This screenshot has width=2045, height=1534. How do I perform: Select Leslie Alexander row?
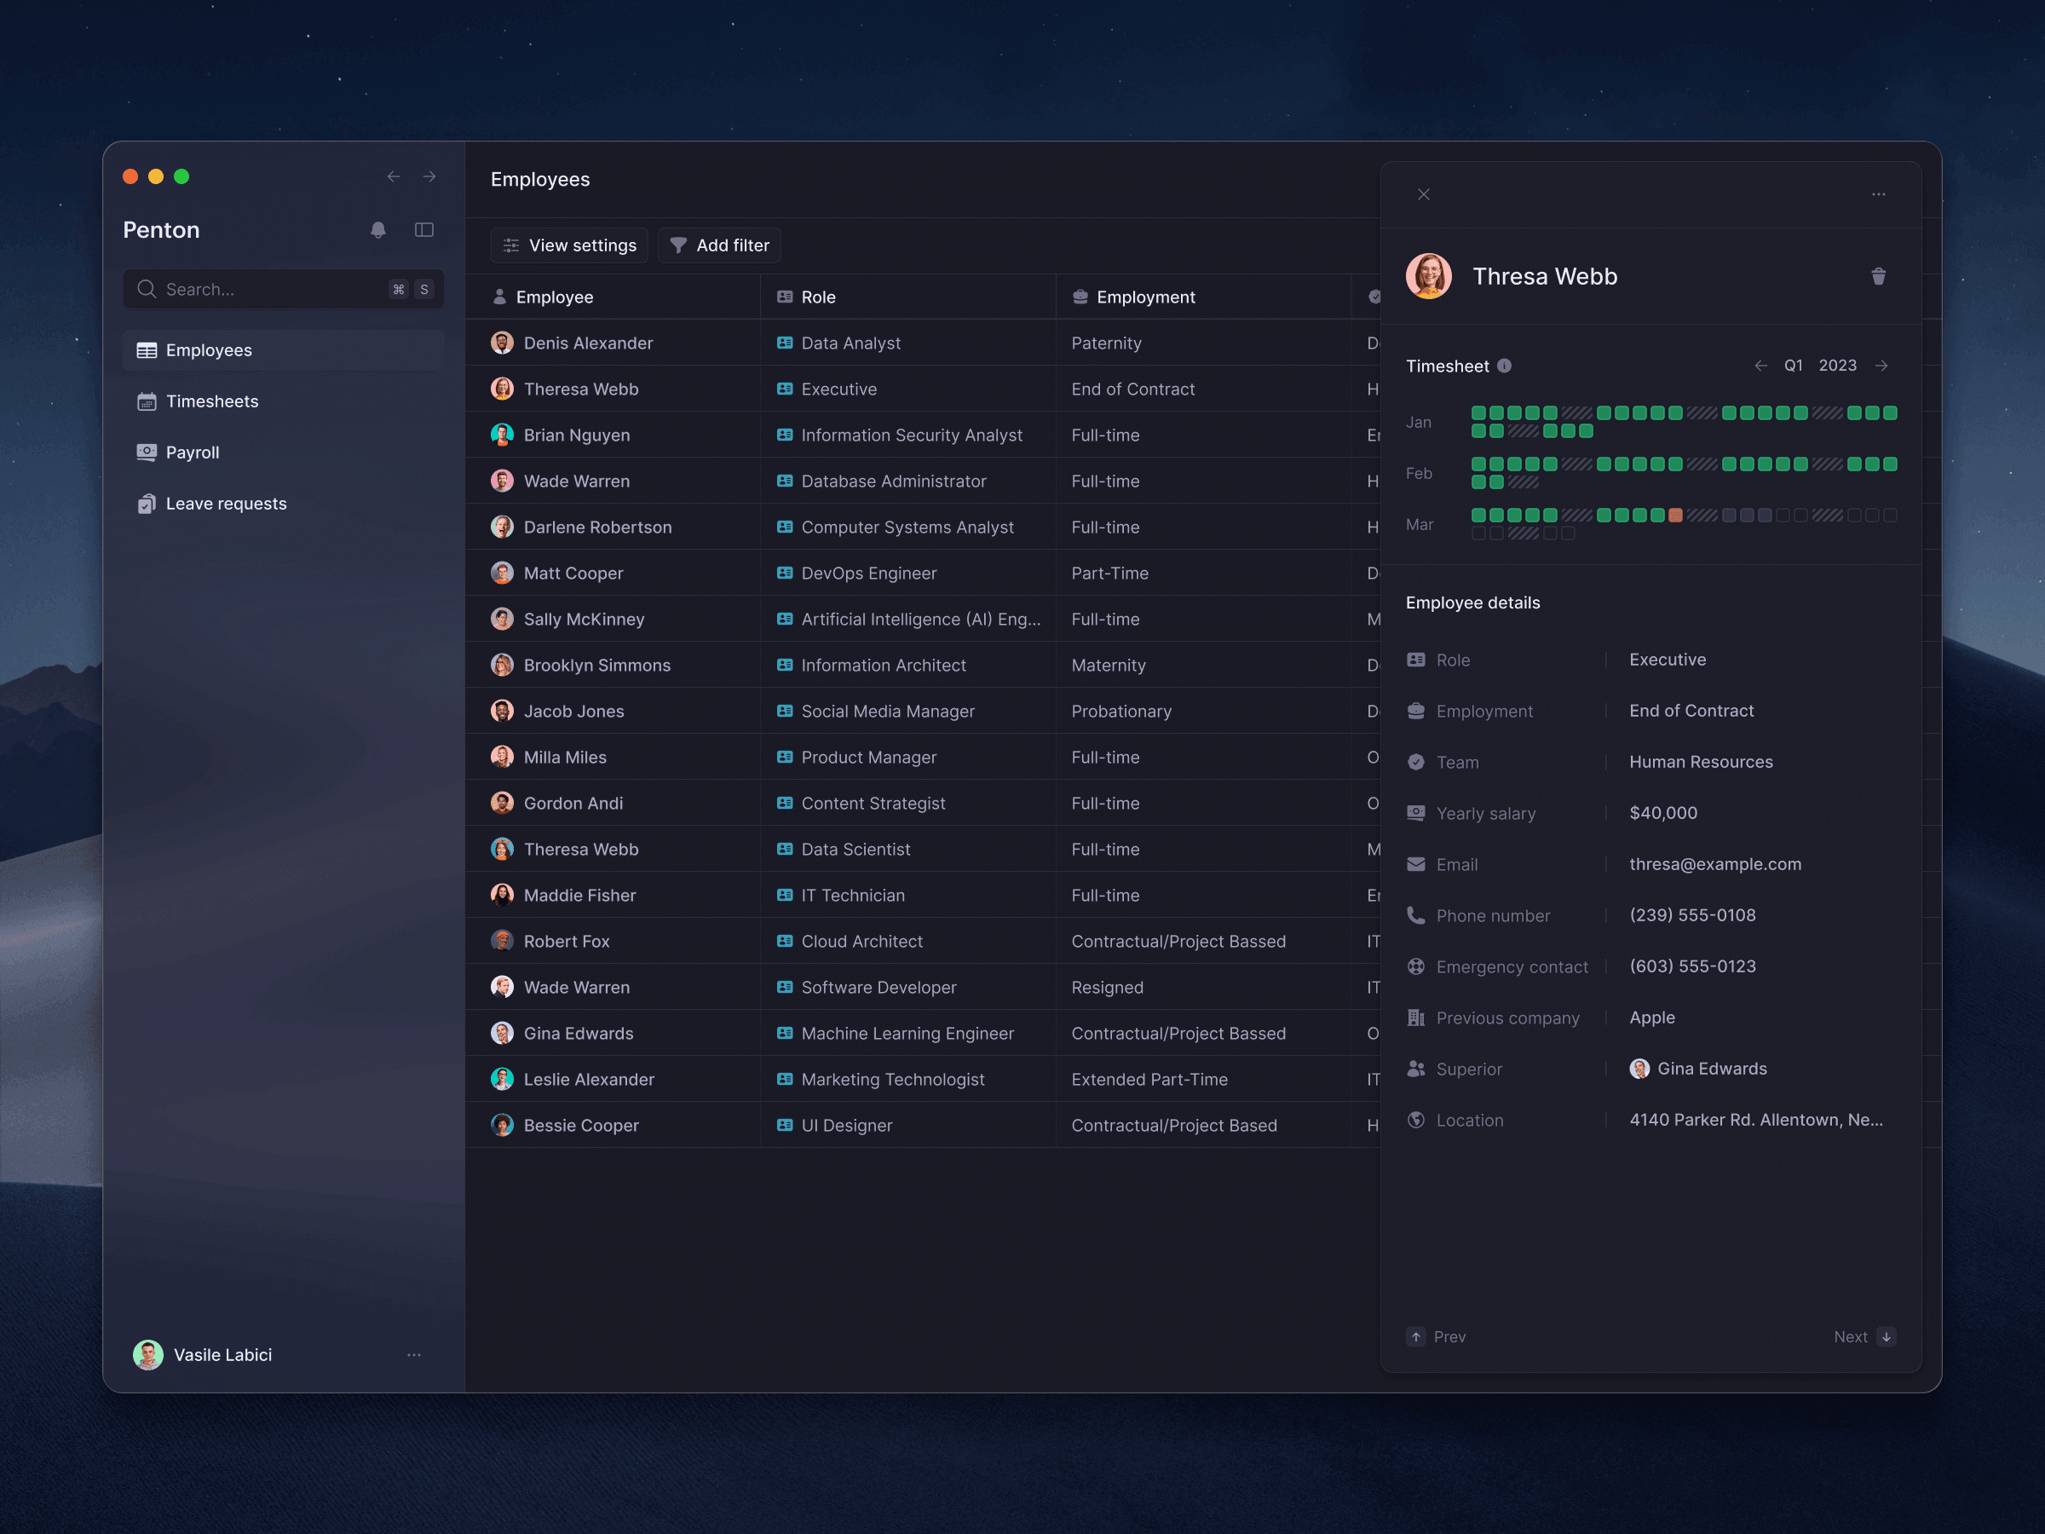click(923, 1079)
